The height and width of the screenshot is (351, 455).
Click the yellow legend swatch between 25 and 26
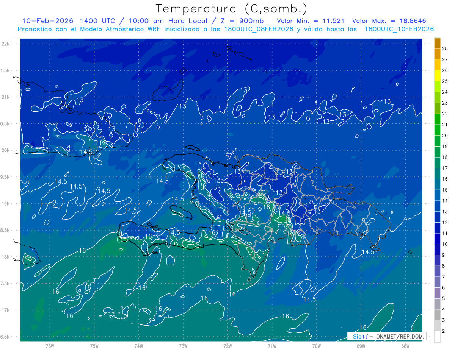click(x=437, y=75)
